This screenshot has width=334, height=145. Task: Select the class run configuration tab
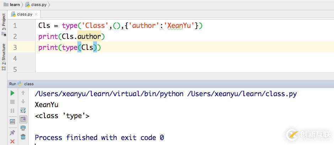click(x=29, y=84)
